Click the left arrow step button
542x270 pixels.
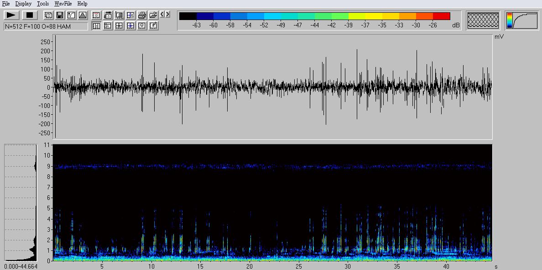[162, 15]
